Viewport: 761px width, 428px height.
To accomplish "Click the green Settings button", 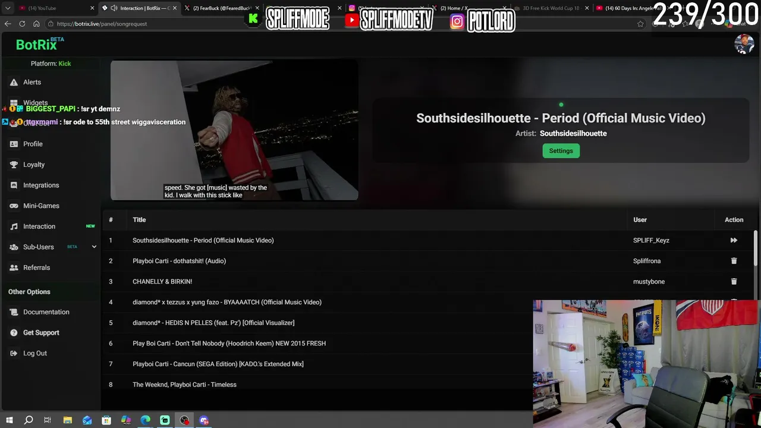I will tap(561, 151).
